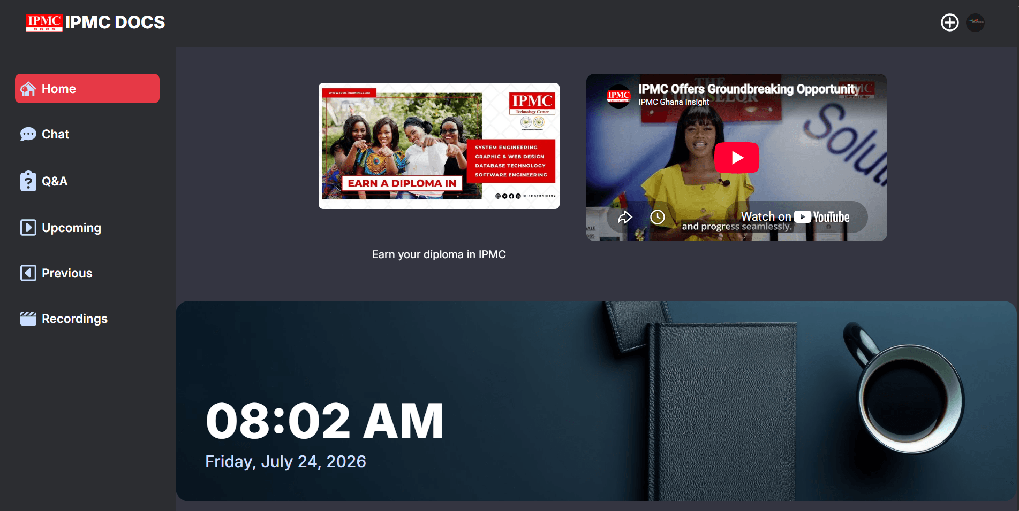
Task: Click the IPMC Docs red logo
Action: pyautogui.click(x=44, y=22)
